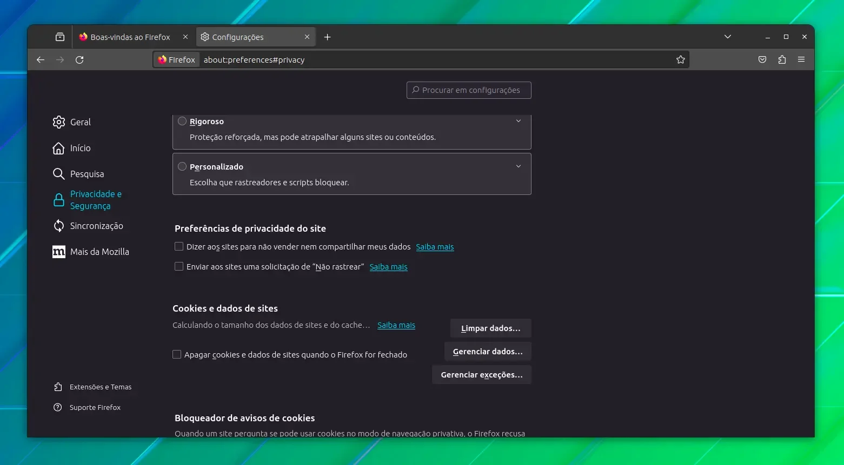
Task: Open 'Saiba mais' link under Cookies e dados
Action: [x=396, y=325]
